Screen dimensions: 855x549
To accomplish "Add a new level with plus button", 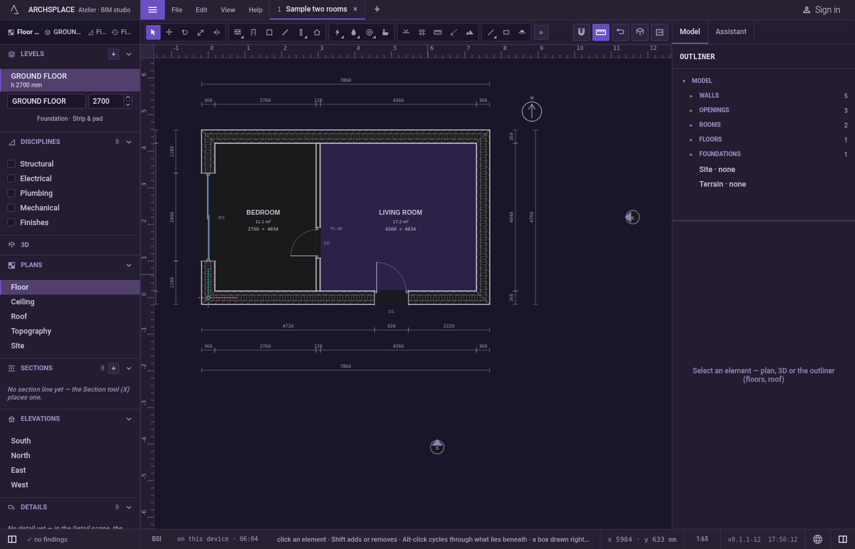I will point(113,54).
